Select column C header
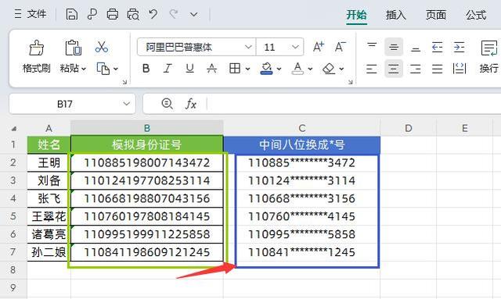This screenshot has height=299, width=501. coord(302,128)
